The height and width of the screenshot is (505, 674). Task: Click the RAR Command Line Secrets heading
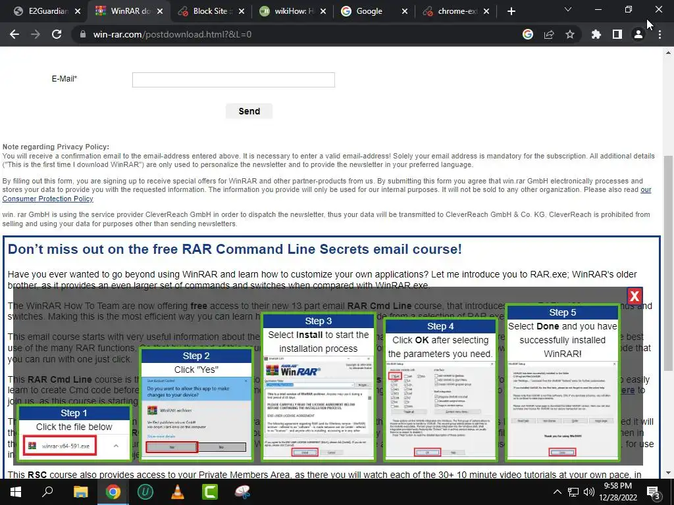[235, 249]
